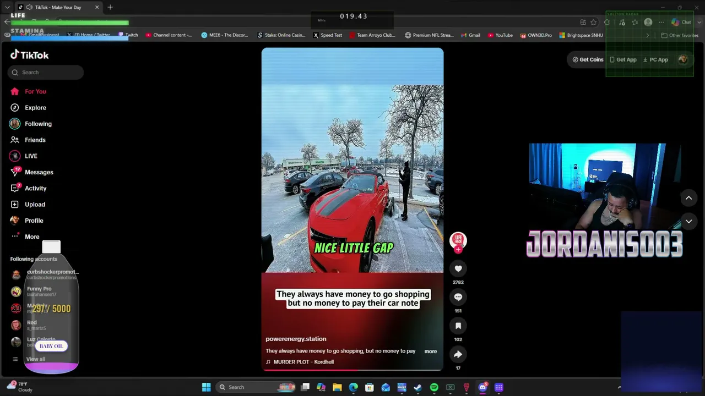Open YouTube bookmark
The height and width of the screenshot is (396, 705).
[x=500, y=35]
